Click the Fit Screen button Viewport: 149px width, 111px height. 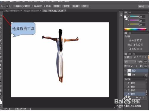pos(66,6)
